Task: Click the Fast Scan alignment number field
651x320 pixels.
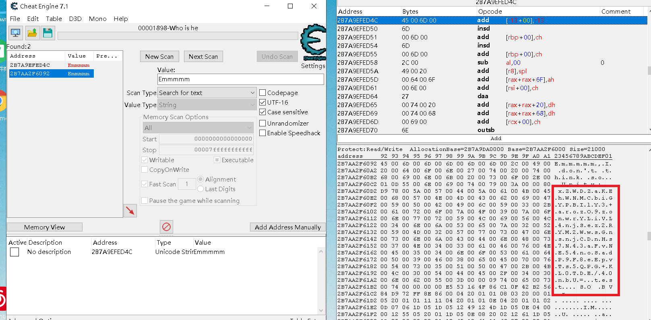Action: 187,184
